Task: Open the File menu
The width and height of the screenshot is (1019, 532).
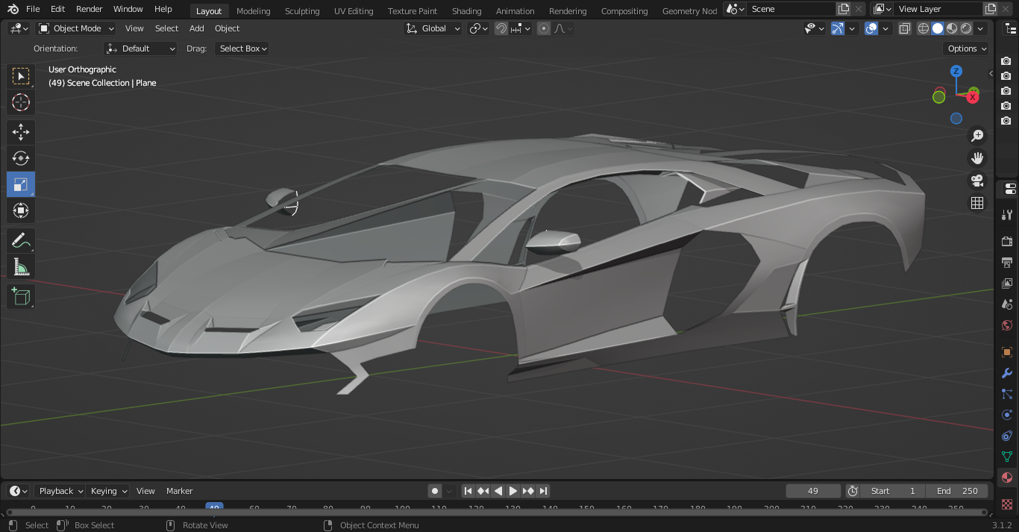Action: click(33, 9)
